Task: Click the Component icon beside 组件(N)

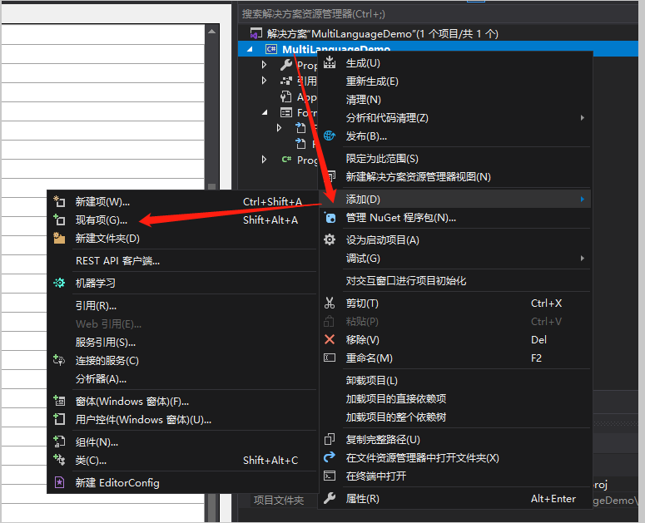Action: [59, 442]
